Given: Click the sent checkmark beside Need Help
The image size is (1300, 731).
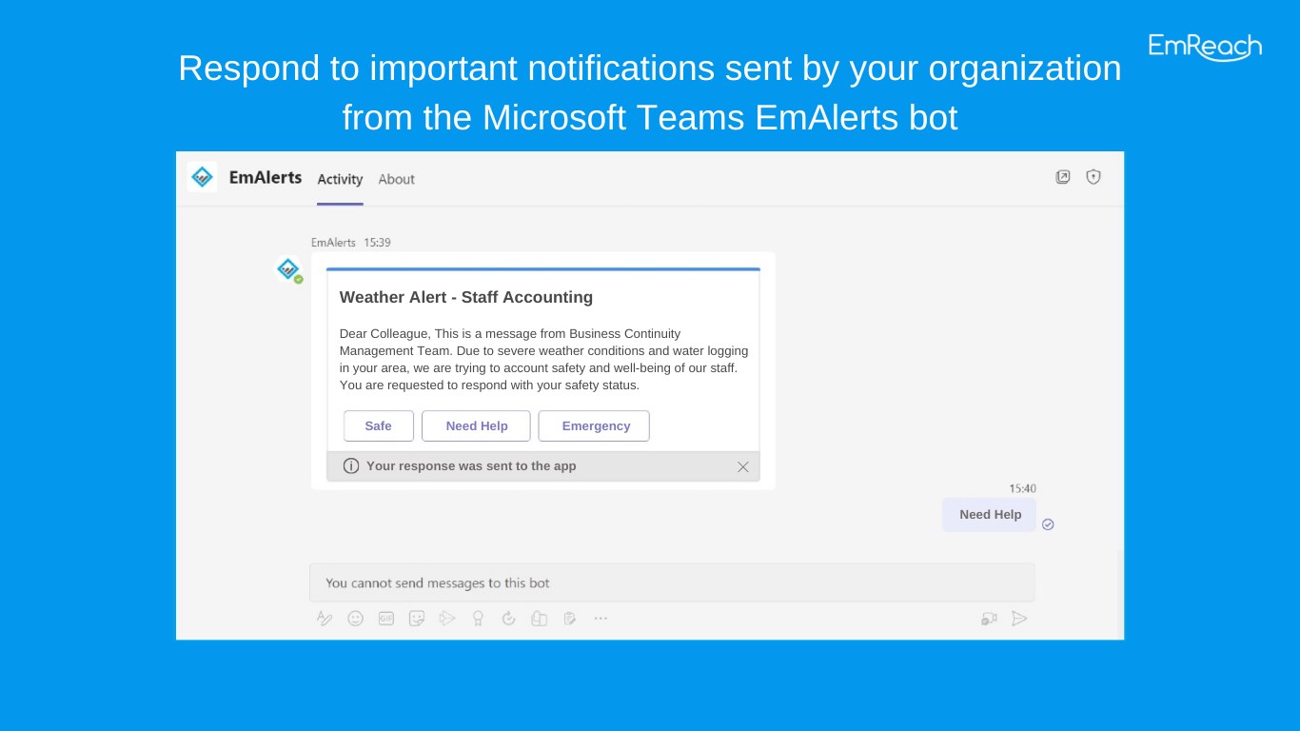Looking at the screenshot, I should 1048,524.
